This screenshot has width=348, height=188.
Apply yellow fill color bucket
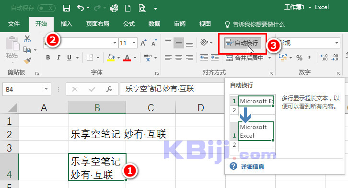point(111,58)
